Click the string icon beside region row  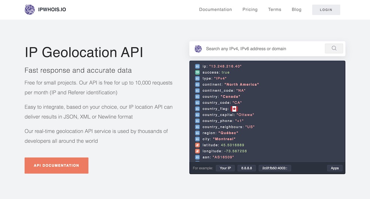(197, 133)
